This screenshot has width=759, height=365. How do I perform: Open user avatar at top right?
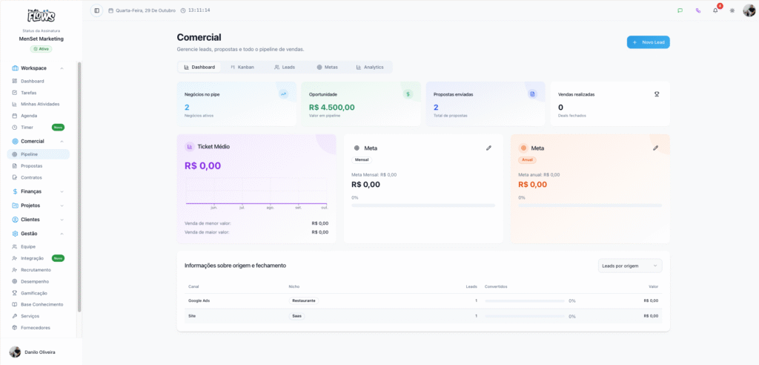(749, 10)
